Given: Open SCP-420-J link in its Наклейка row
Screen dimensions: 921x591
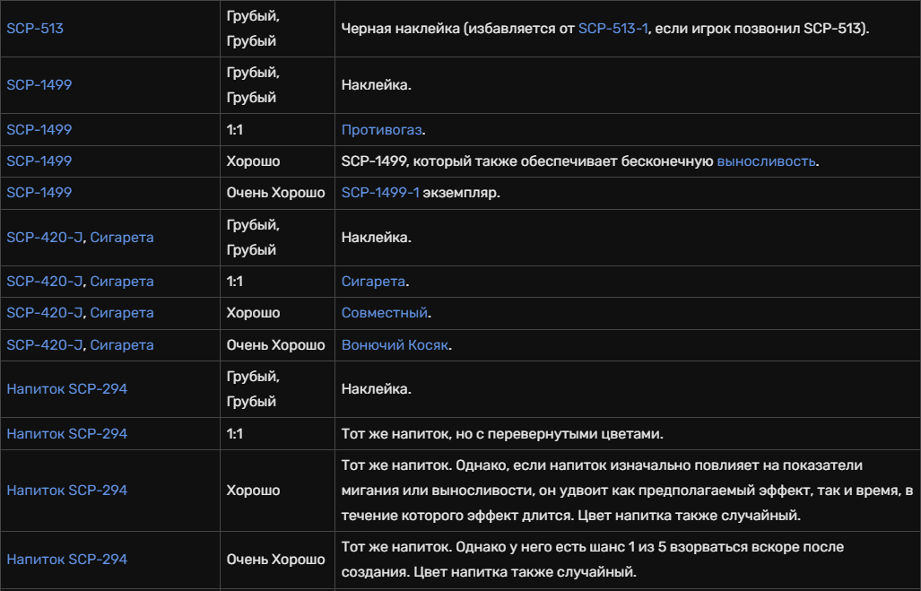Looking at the screenshot, I should [44, 238].
